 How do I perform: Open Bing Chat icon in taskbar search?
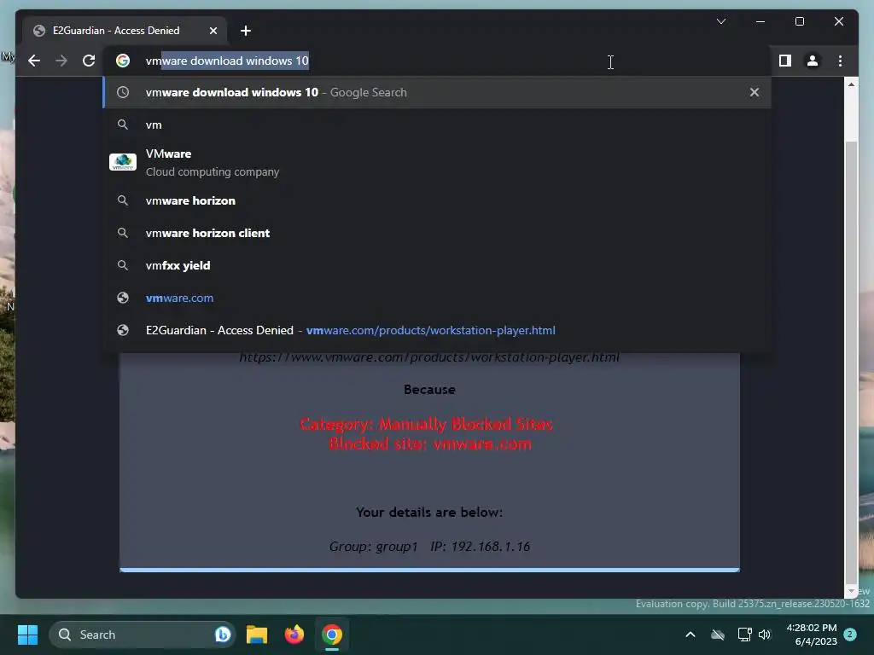[x=223, y=635]
